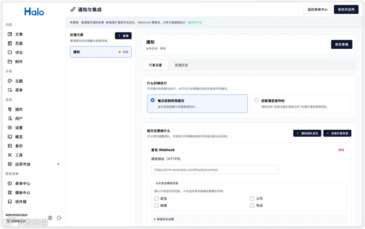Open the 评论 comments icon
The image size is (365, 229).
point(10,53)
